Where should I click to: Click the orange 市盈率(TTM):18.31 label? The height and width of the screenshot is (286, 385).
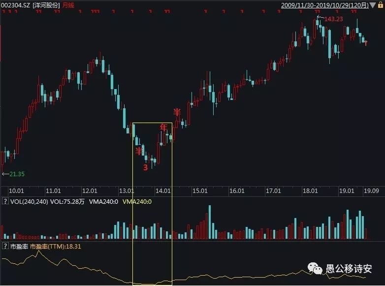click(x=56, y=246)
